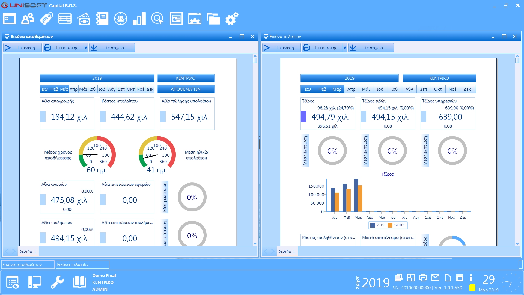Open the dashboard window icon in top toolbar
524x295 pixels.
click(x=9, y=19)
